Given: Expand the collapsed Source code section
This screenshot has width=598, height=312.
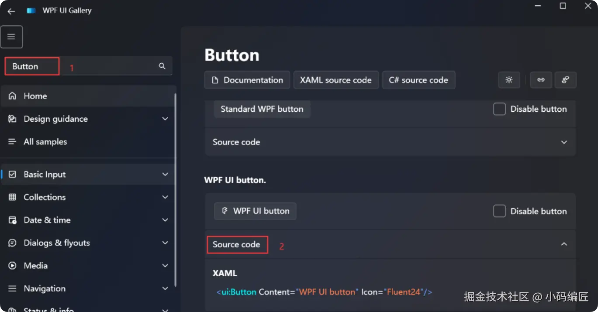Looking at the screenshot, I should pos(564,142).
